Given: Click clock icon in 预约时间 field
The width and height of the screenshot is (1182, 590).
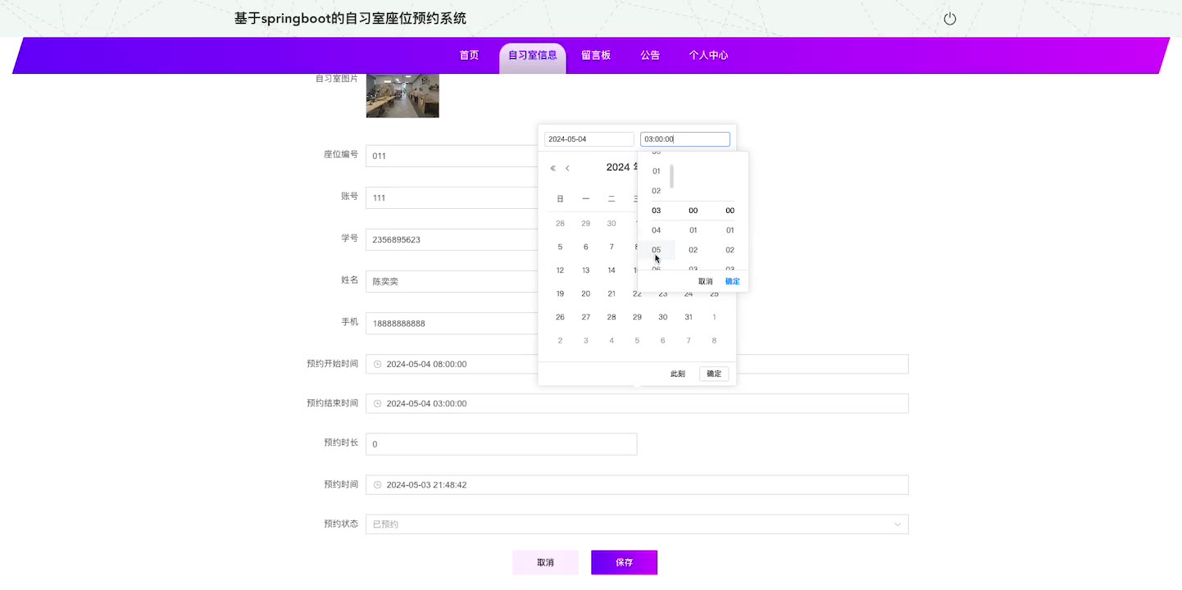Looking at the screenshot, I should click(378, 485).
